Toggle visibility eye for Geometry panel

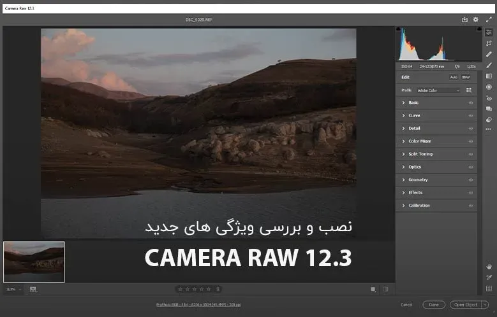coord(471,180)
